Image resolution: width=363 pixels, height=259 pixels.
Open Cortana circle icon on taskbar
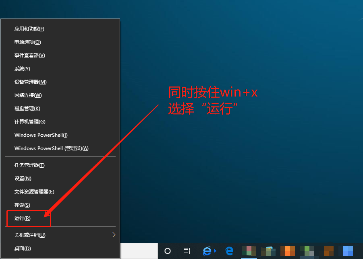click(168, 251)
